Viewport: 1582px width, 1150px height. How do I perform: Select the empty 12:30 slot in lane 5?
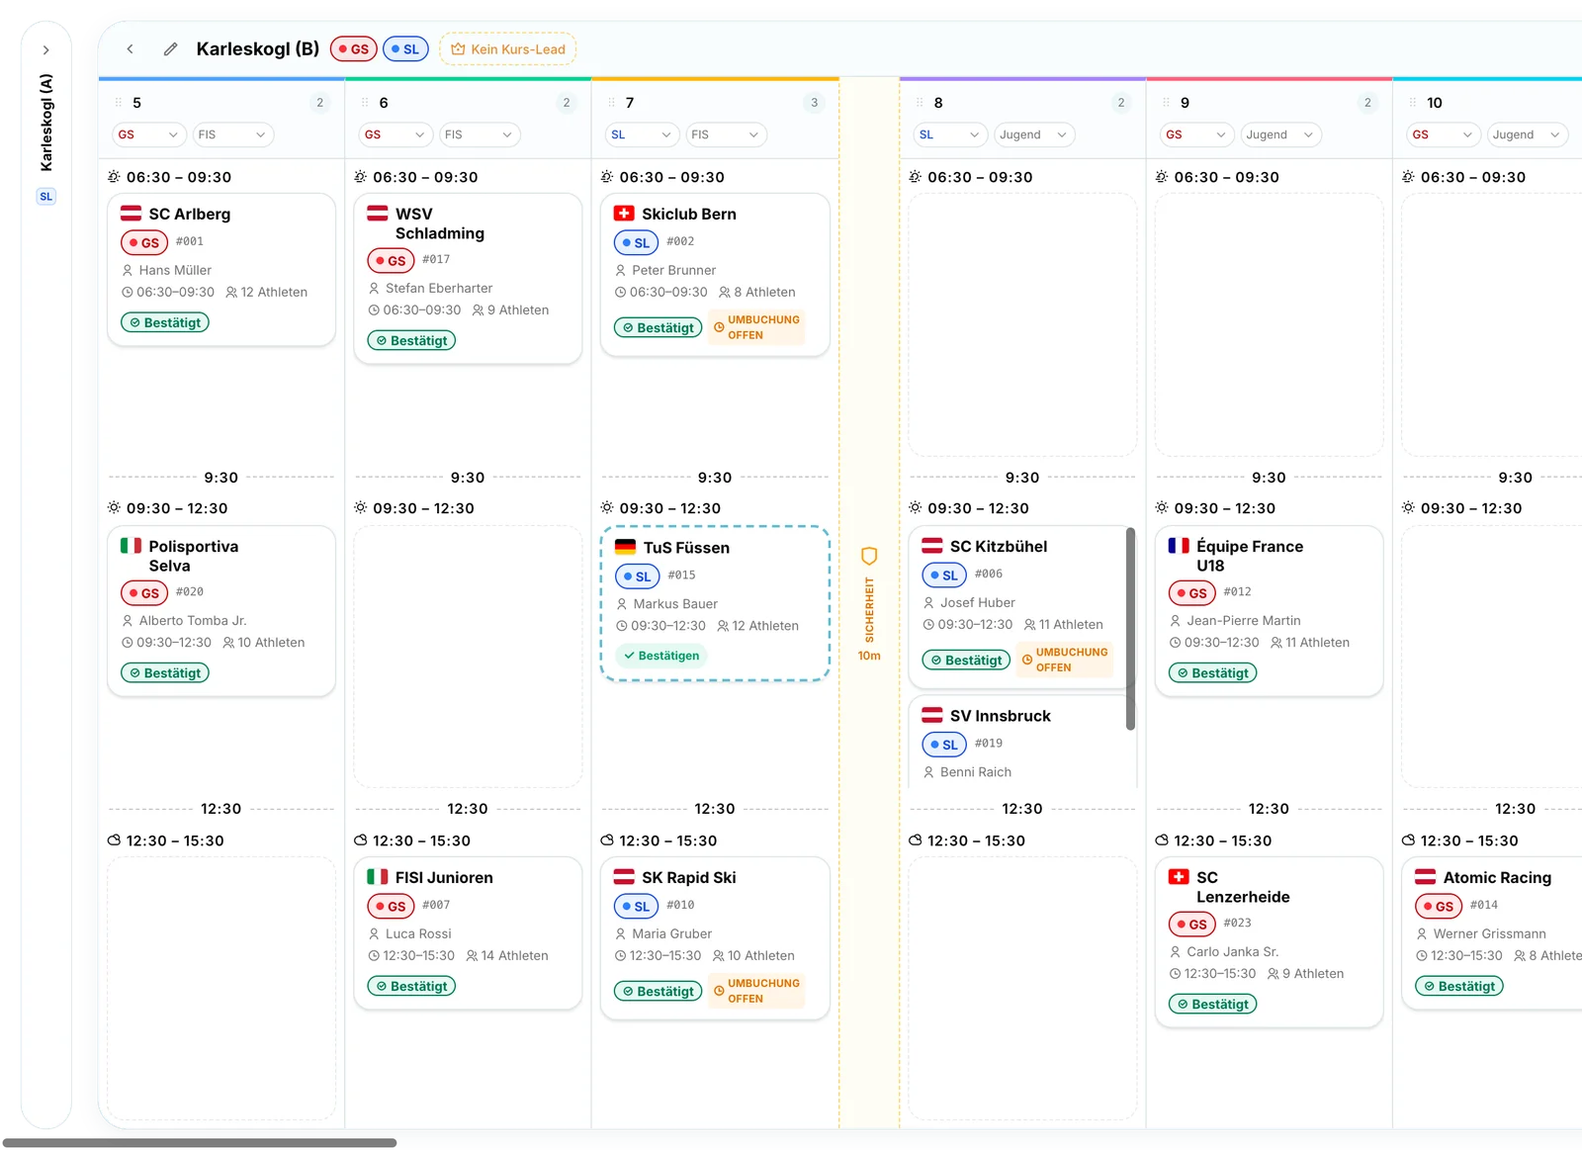point(221,989)
